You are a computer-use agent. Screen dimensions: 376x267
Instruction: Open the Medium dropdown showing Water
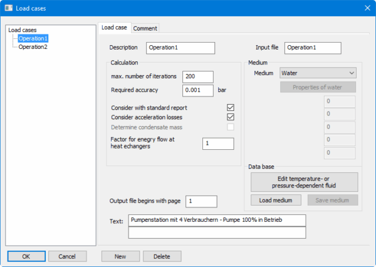tap(318, 73)
